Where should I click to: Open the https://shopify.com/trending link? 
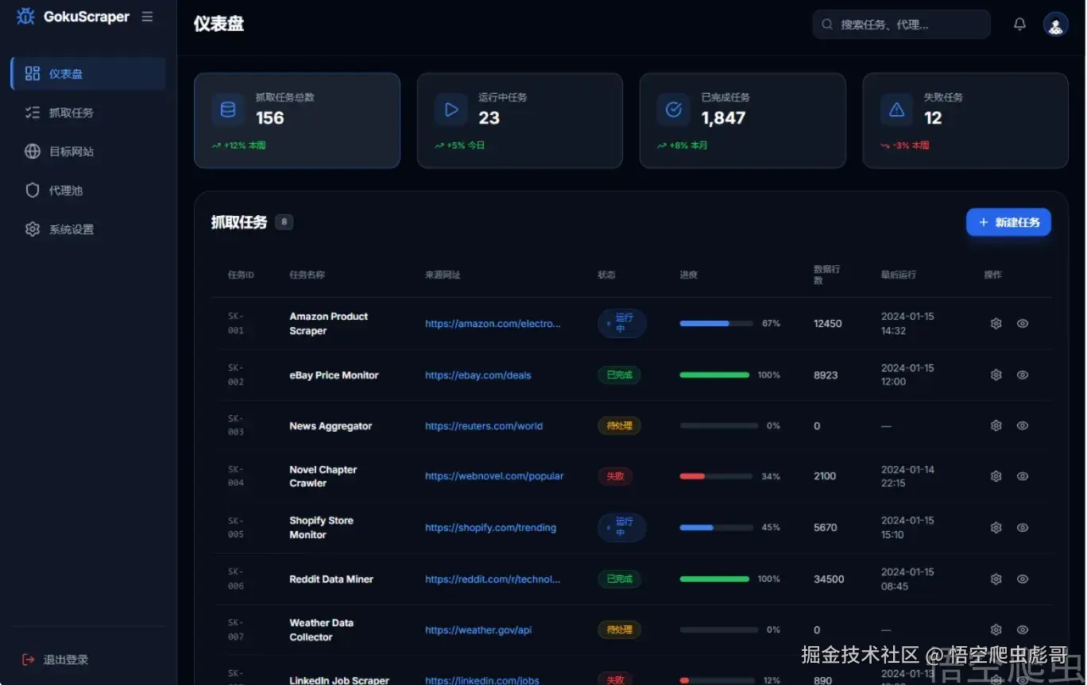click(490, 528)
